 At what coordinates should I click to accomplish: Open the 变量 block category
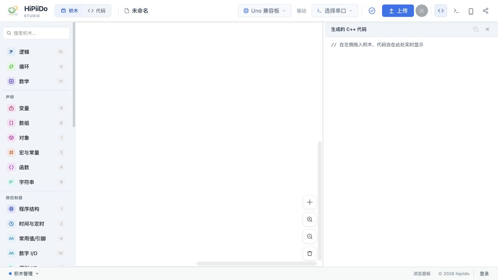[x=36, y=108]
